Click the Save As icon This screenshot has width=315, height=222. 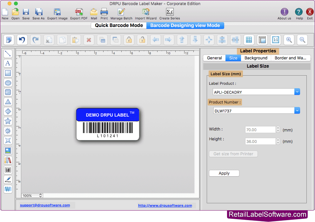[x=38, y=12]
